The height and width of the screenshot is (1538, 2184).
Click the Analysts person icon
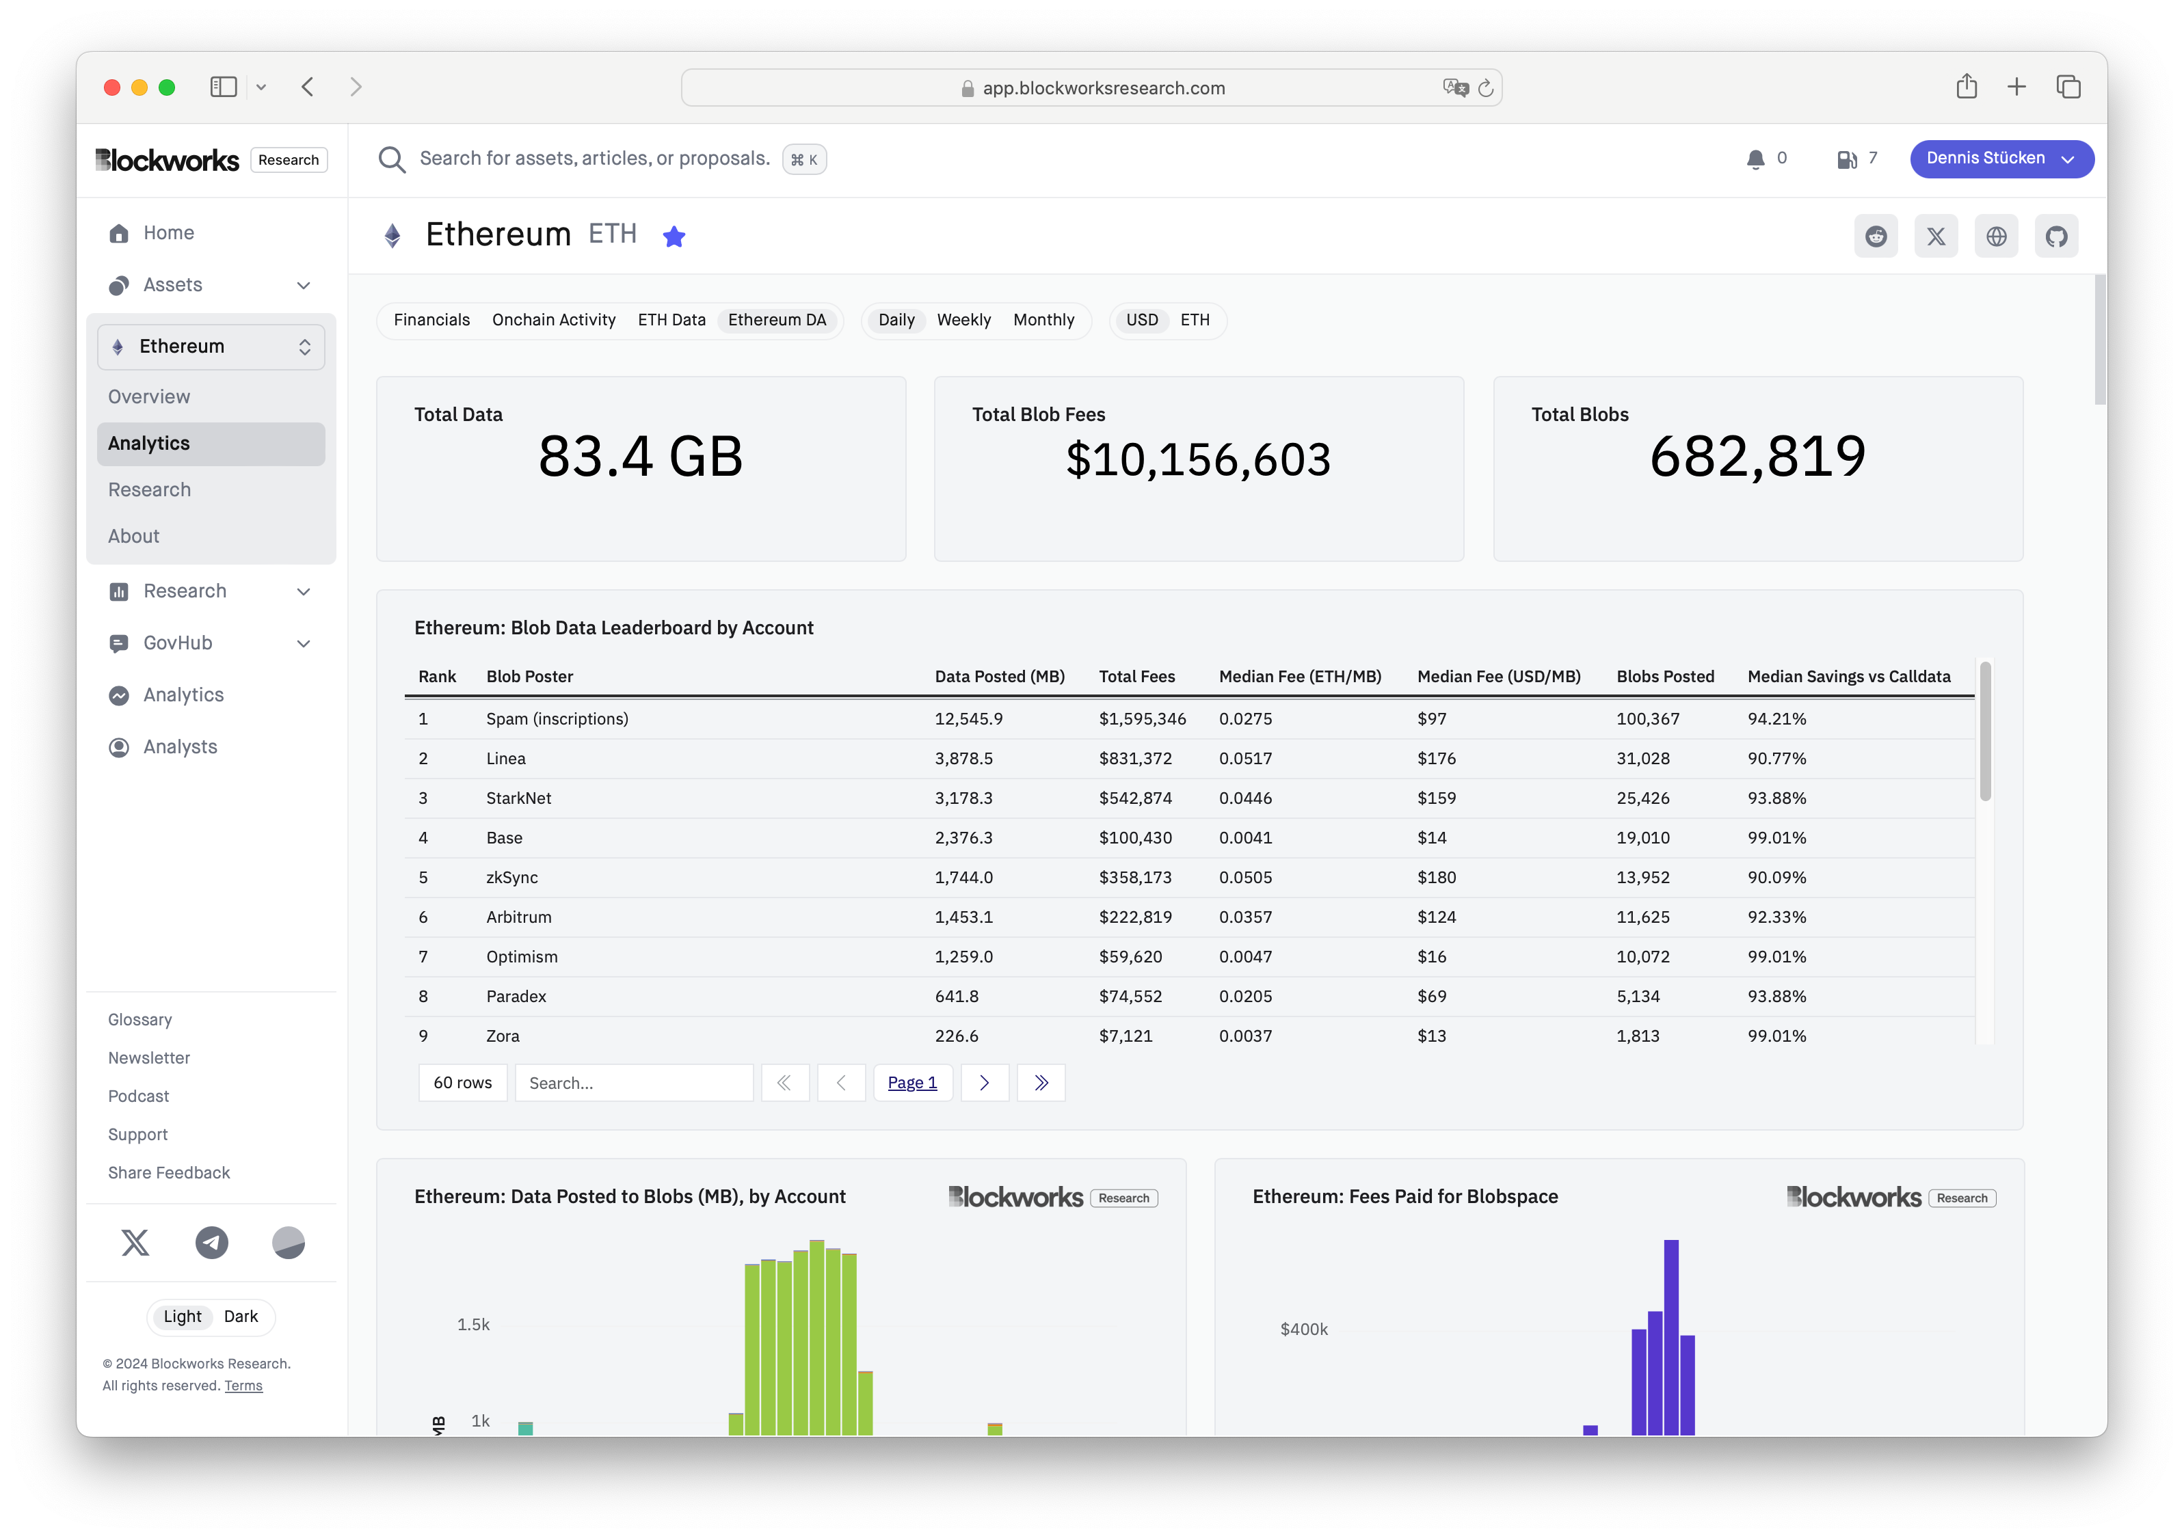tap(119, 748)
